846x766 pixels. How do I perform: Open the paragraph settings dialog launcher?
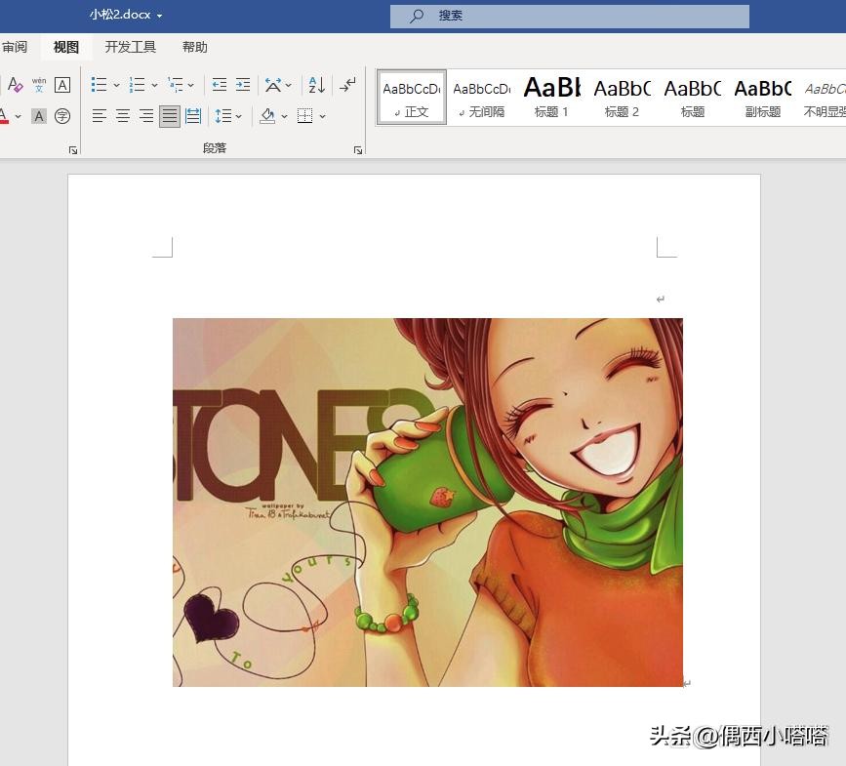coord(358,150)
